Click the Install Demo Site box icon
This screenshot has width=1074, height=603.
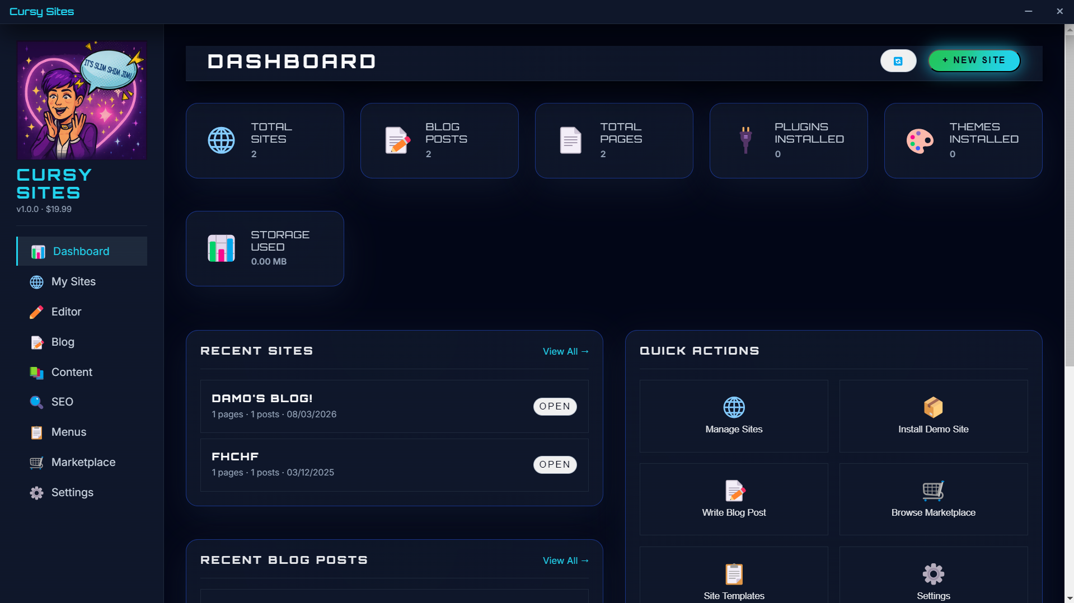[932, 408]
